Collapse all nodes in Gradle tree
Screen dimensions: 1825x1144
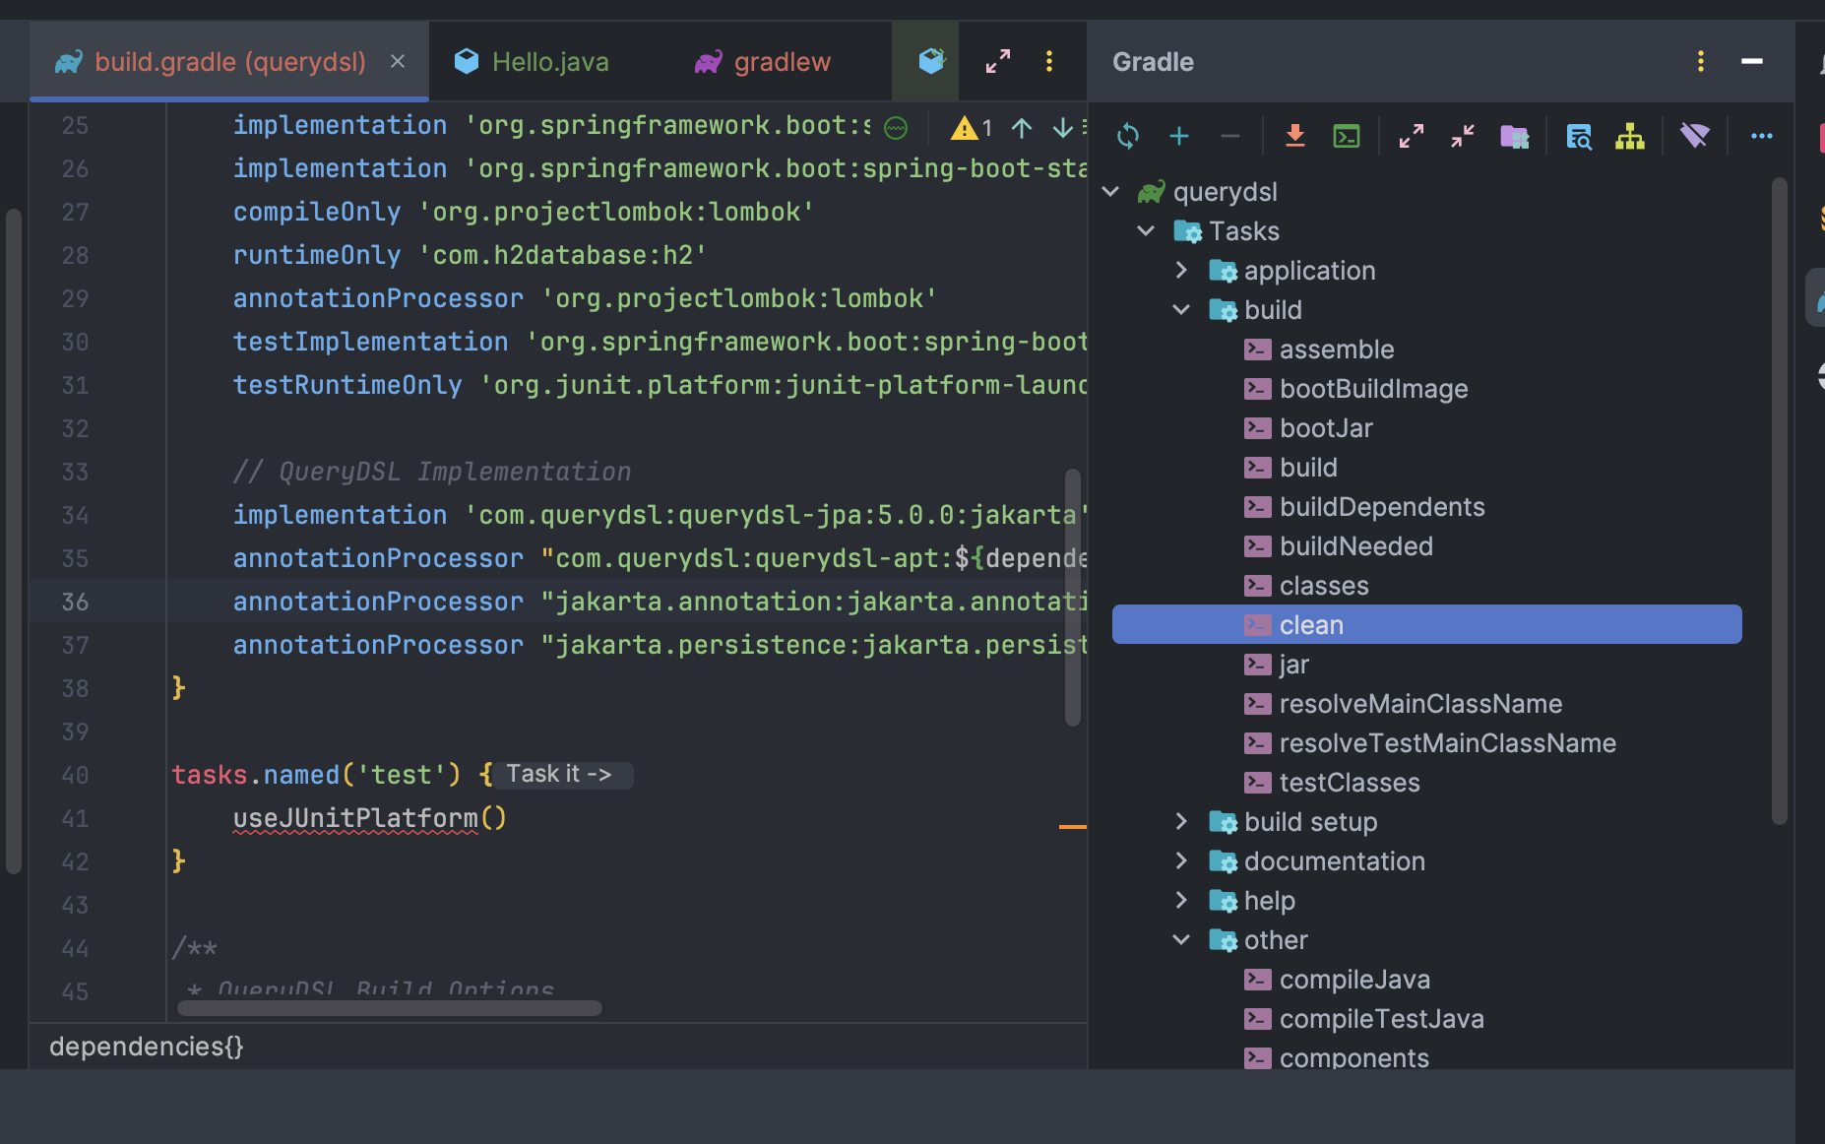tap(1462, 136)
